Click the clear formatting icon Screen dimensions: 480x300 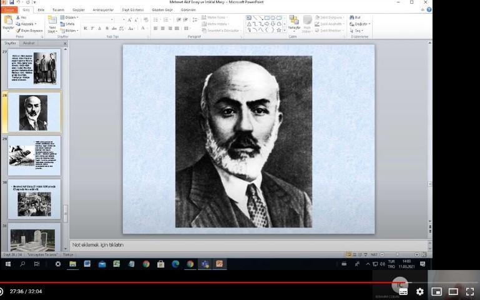click(x=145, y=20)
